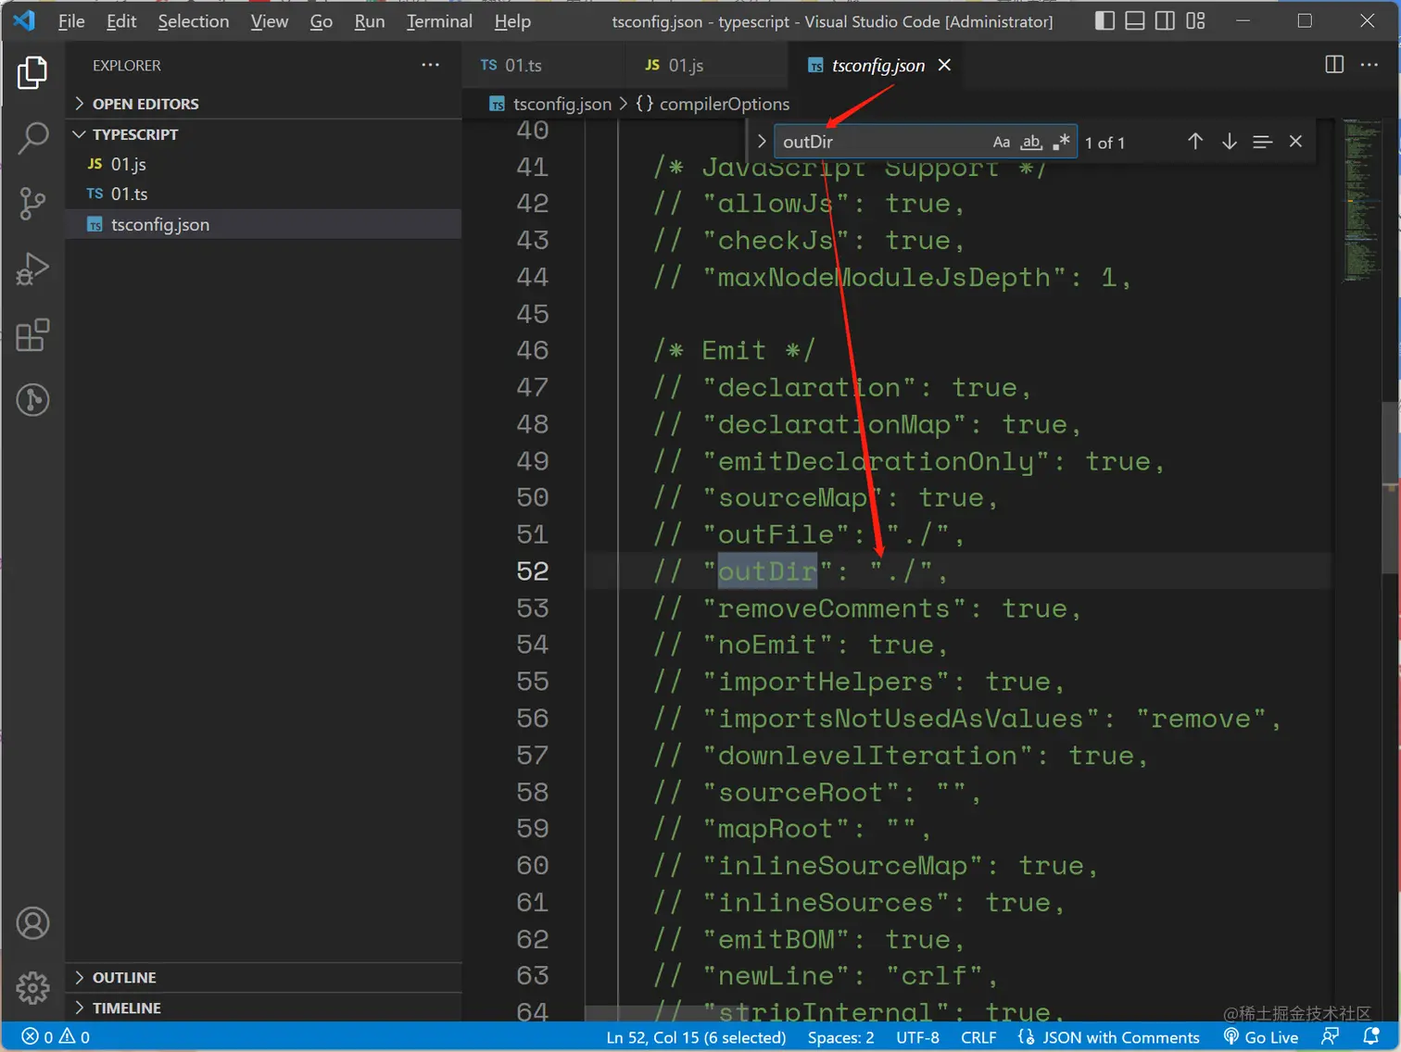Select the tsconfig.json editor tab

pos(877,65)
